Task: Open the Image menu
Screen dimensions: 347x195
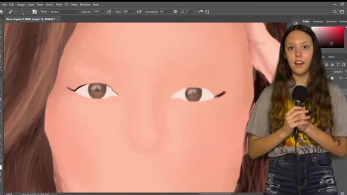Action: (x=21, y=4)
